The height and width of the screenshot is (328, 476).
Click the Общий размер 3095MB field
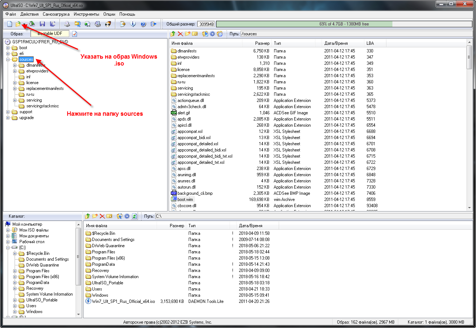pyautogui.click(x=206, y=24)
